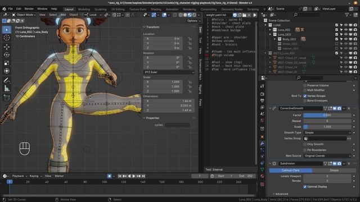
Task: Exclude Luna_GEO collection checkbox
Action: [x=336, y=34]
